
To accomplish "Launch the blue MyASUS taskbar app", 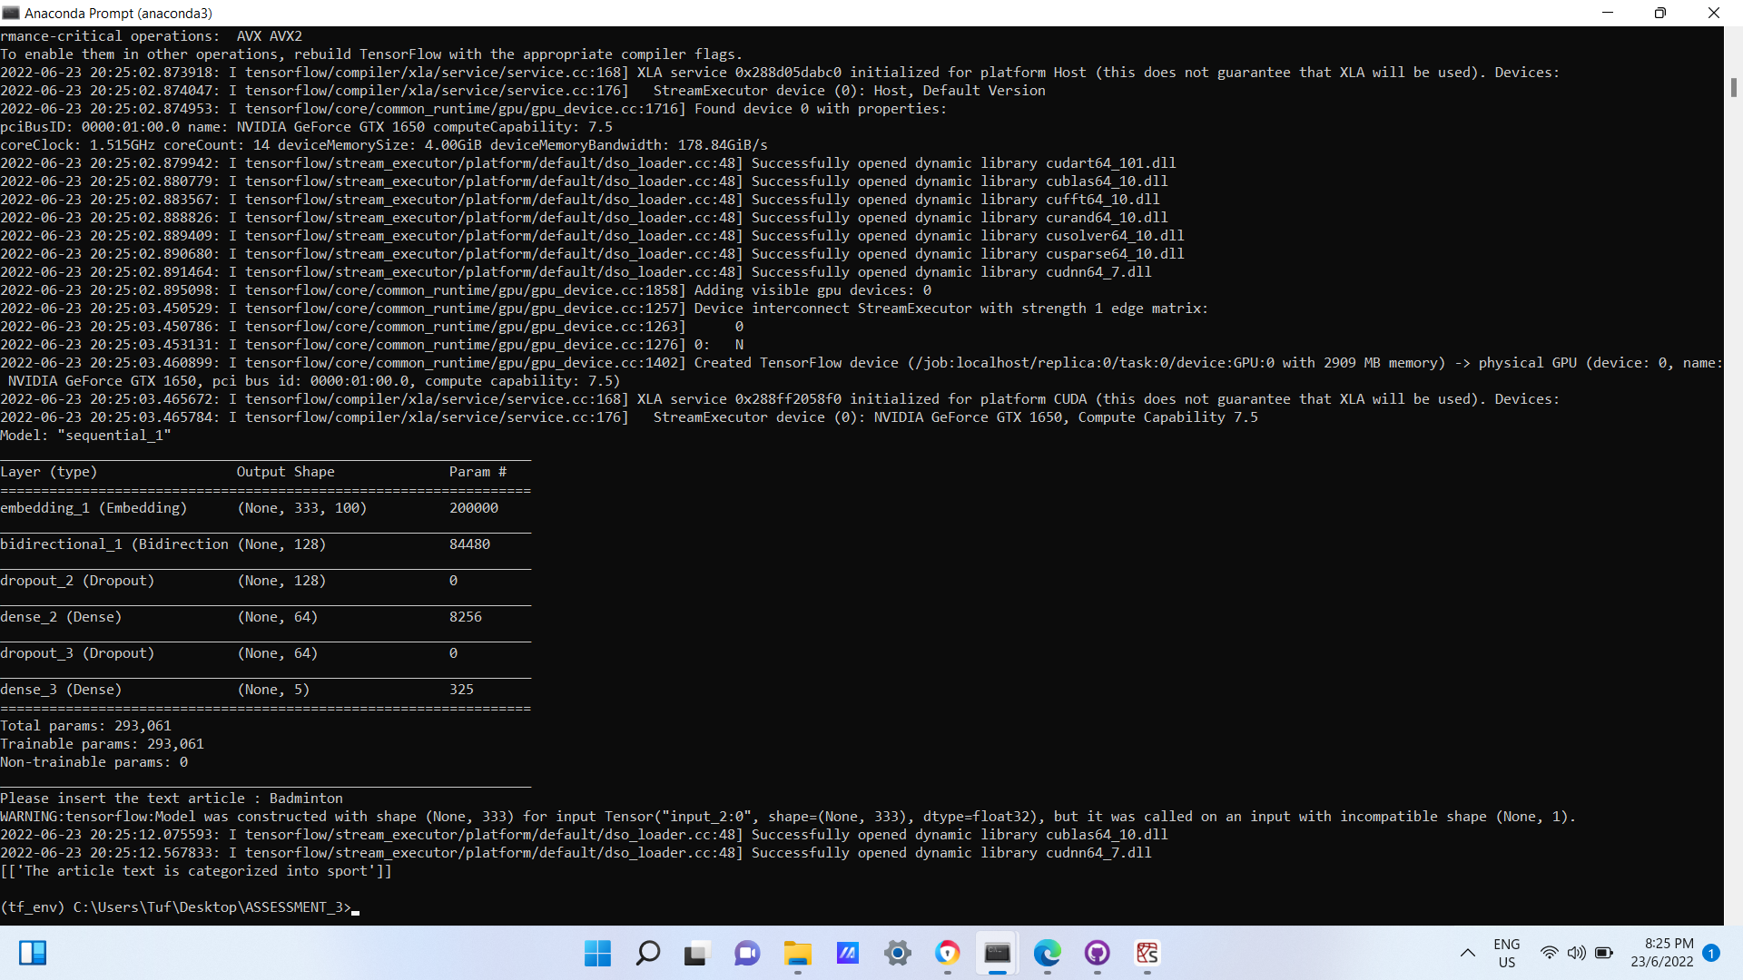I will click(848, 953).
